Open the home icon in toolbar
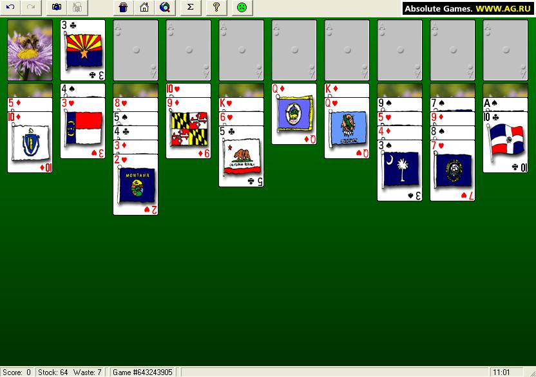 point(144,8)
